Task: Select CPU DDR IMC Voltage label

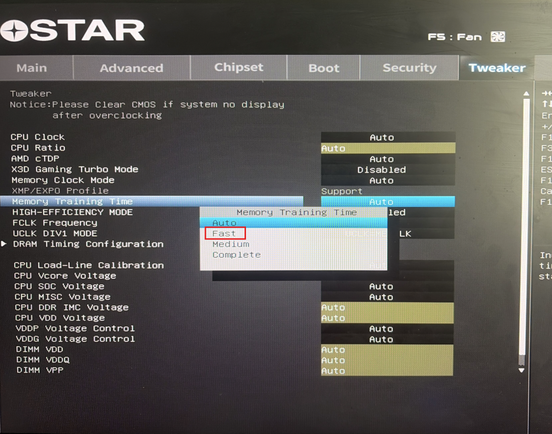Action: point(72,307)
